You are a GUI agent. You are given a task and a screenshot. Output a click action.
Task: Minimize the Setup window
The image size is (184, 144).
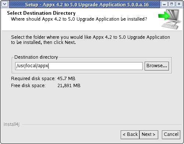click(x=164, y=4)
